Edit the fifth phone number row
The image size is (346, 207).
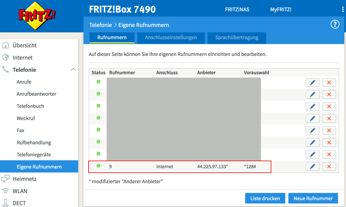pyautogui.click(x=313, y=131)
